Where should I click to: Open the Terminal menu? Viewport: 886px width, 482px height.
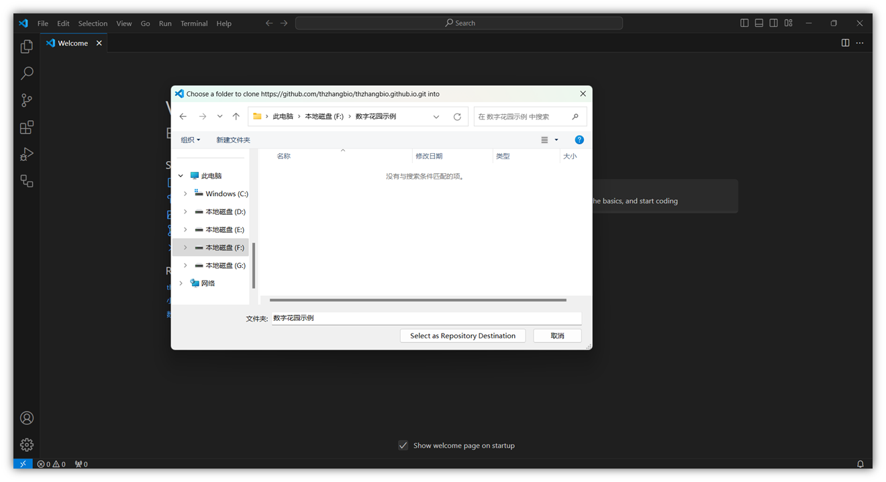194,23
